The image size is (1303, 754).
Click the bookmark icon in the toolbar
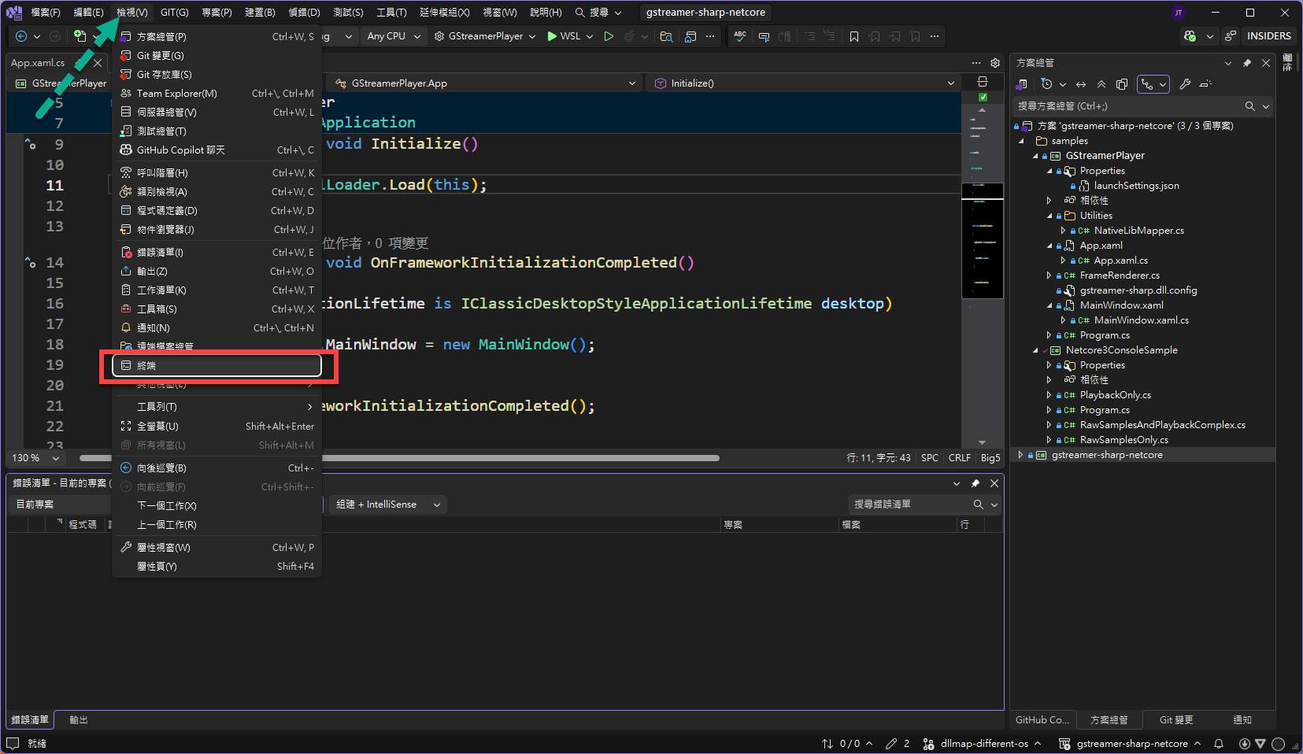854,36
